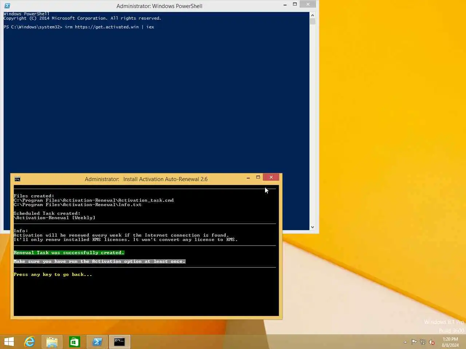Click 'Press any key to go back...' text
This screenshot has height=349, width=466.
[53, 274]
